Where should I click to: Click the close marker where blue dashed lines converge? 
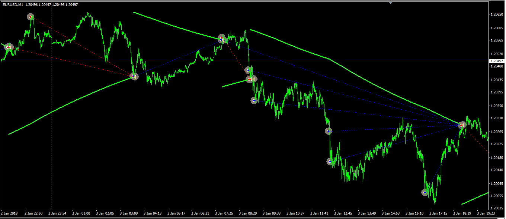[x=462, y=125]
